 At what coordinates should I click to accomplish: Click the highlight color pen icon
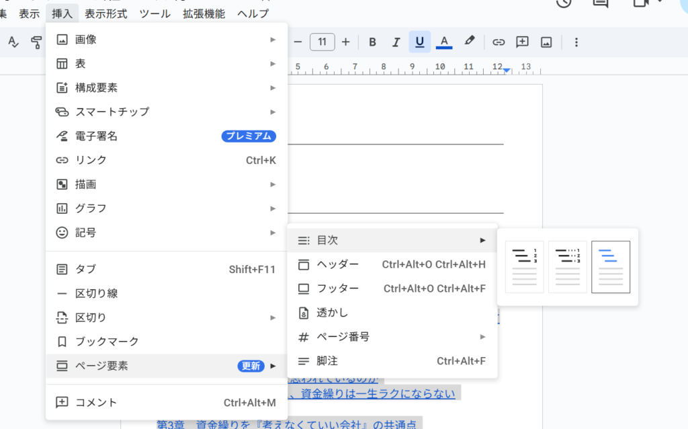[470, 42]
